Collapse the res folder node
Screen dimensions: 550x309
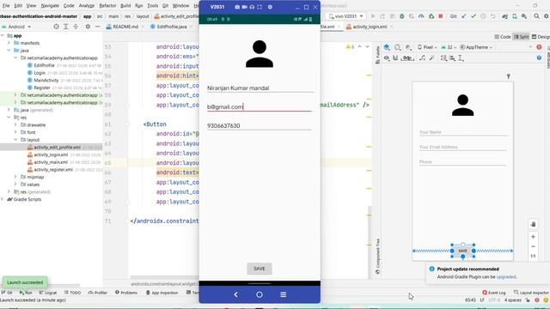[9, 118]
